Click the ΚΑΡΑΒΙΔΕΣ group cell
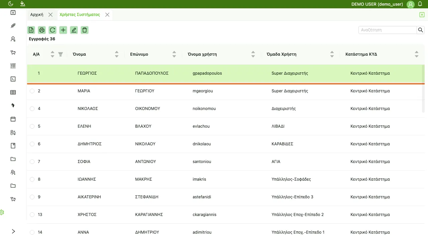 click(x=283, y=144)
